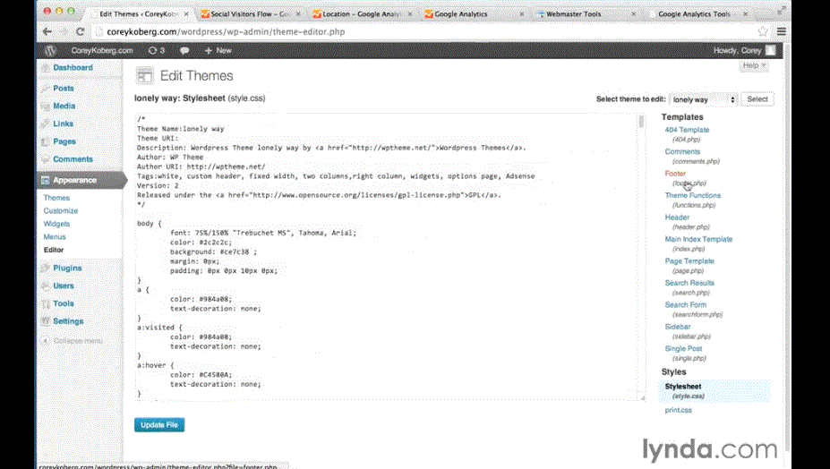Click the Appearance menu icon
The image size is (830, 469).
point(46,180)
